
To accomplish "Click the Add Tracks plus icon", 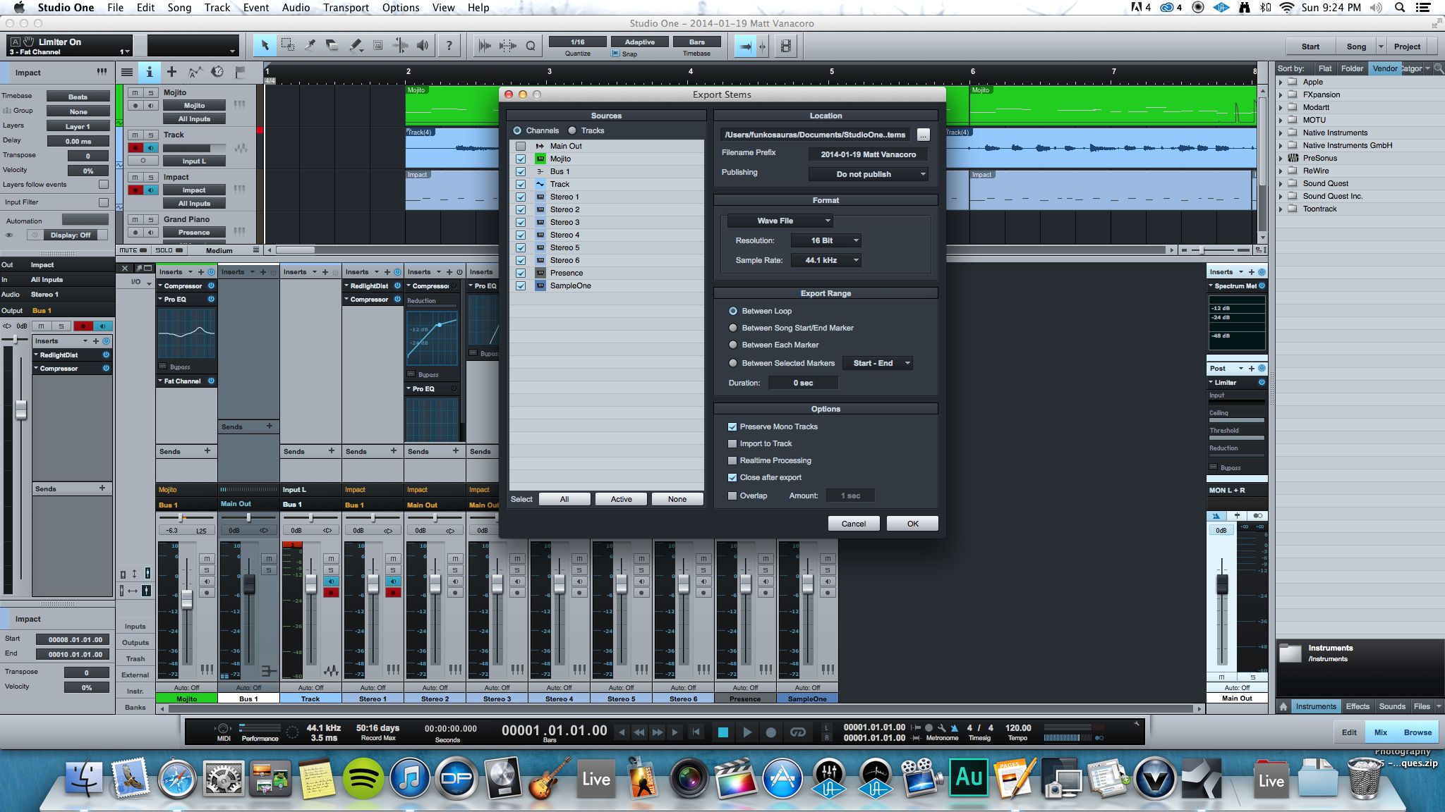I will coord(171,72).
